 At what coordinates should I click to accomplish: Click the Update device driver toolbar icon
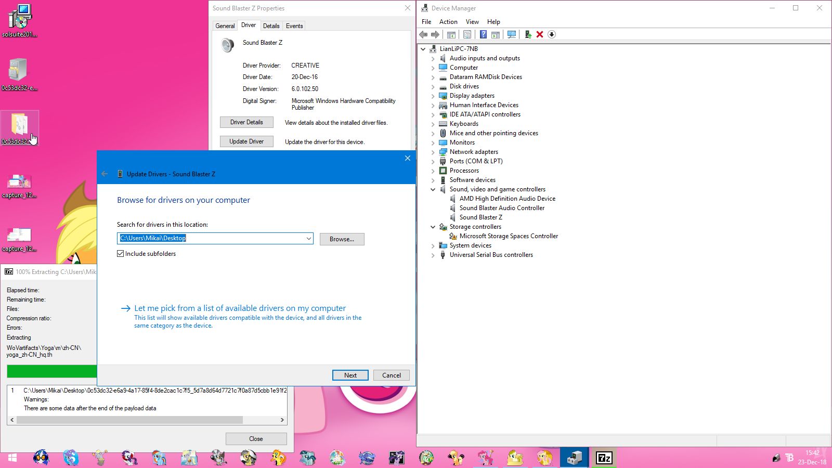tap(528, 34)
